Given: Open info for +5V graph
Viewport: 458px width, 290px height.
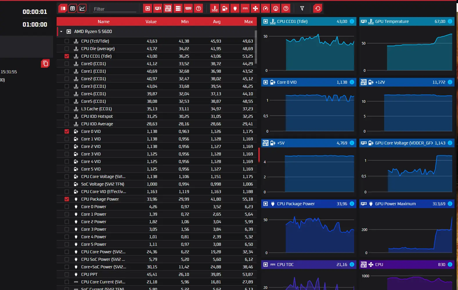Looking at the screenshot, I should tap(352, 143).
